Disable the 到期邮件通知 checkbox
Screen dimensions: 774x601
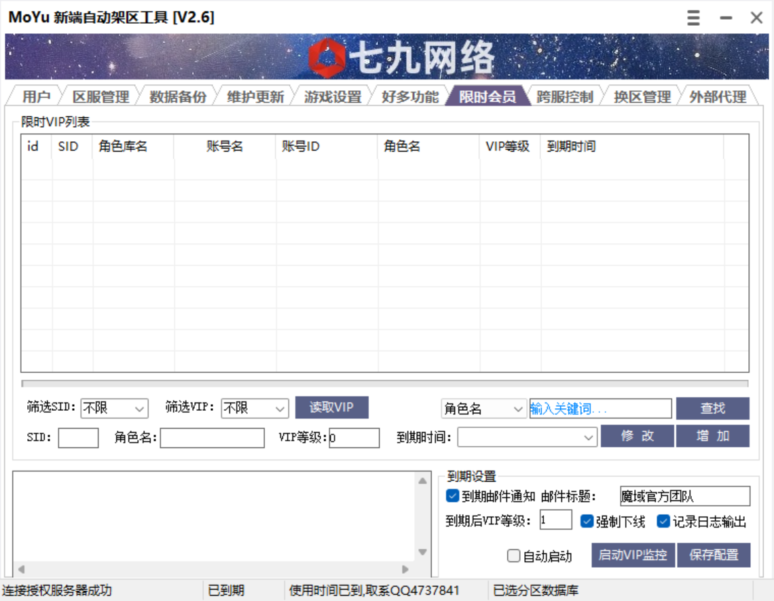pos(452,496)
